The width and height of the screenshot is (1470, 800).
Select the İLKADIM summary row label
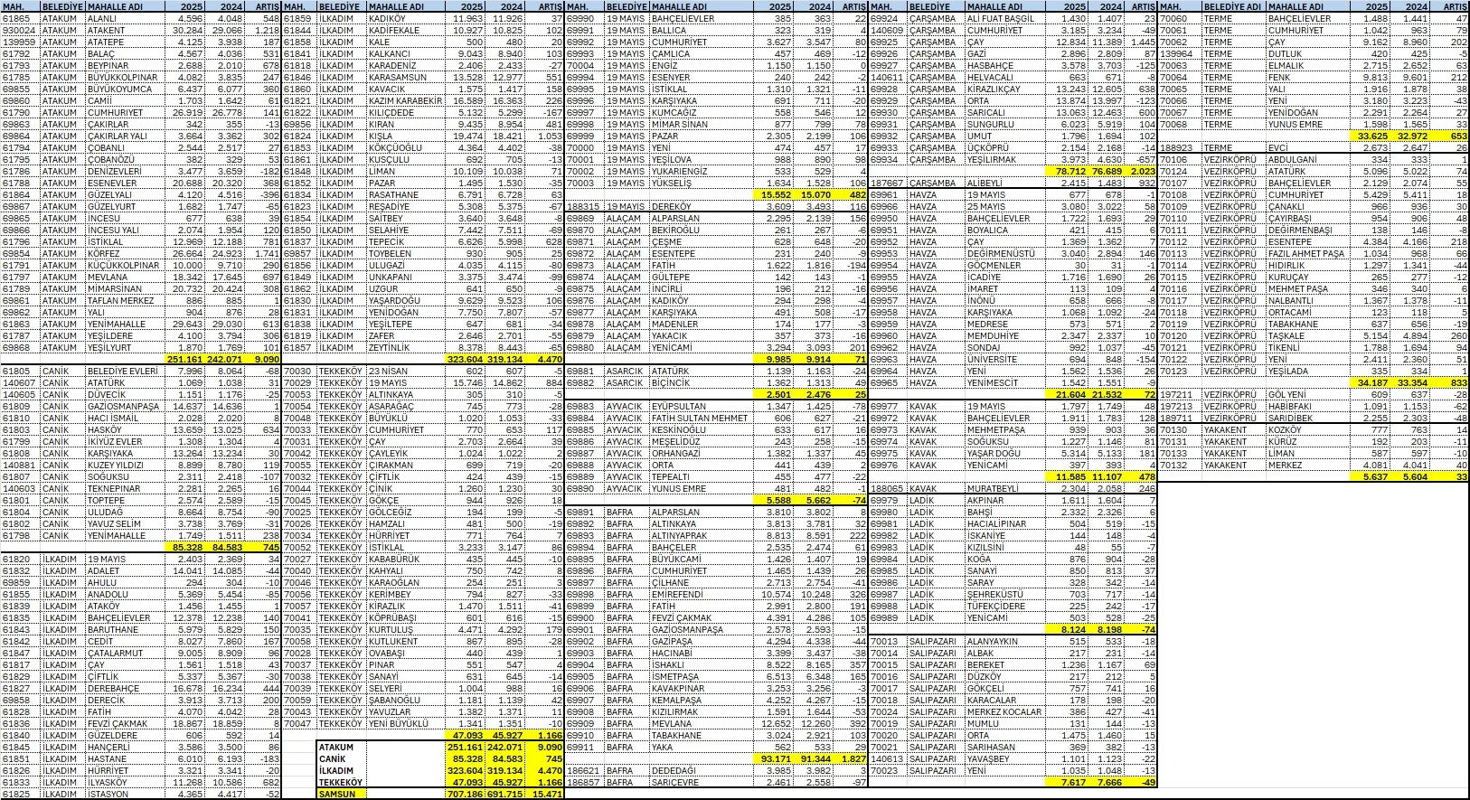tap(336, 770)
